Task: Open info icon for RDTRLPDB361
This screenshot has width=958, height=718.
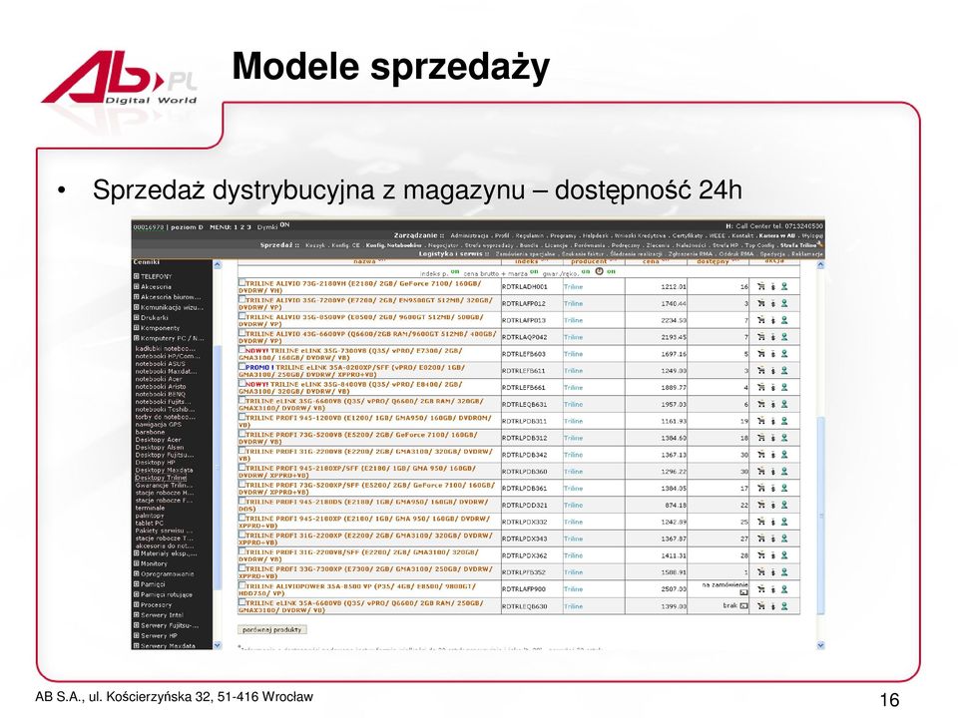Action: click(x=772, y=489)
